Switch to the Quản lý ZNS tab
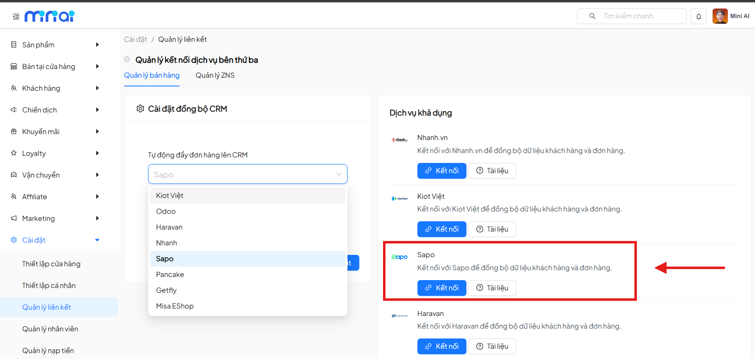Image resolution: width=755 pixels, height=359 pixels. (215, 75)
